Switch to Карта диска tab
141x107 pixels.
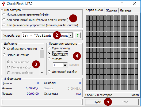click(x=94, y=10)
